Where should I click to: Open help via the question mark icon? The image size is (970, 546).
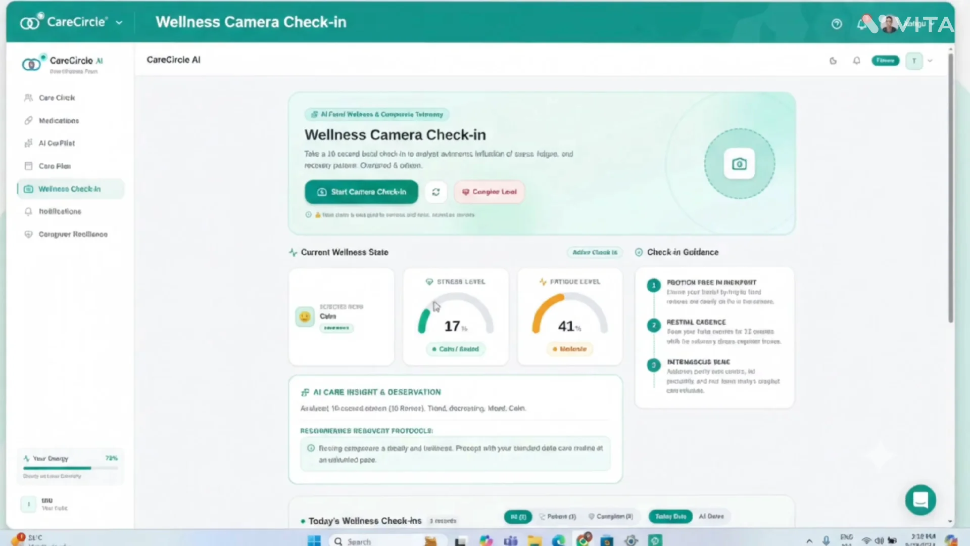(x=837, y=24)
